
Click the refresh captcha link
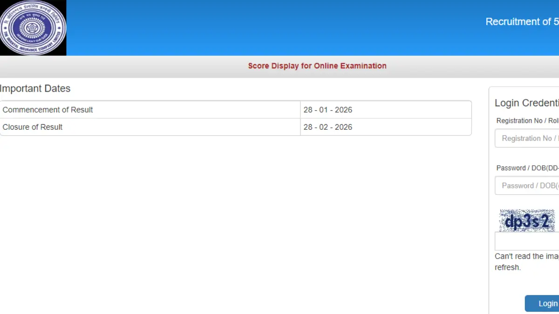(x=508, y=267)
